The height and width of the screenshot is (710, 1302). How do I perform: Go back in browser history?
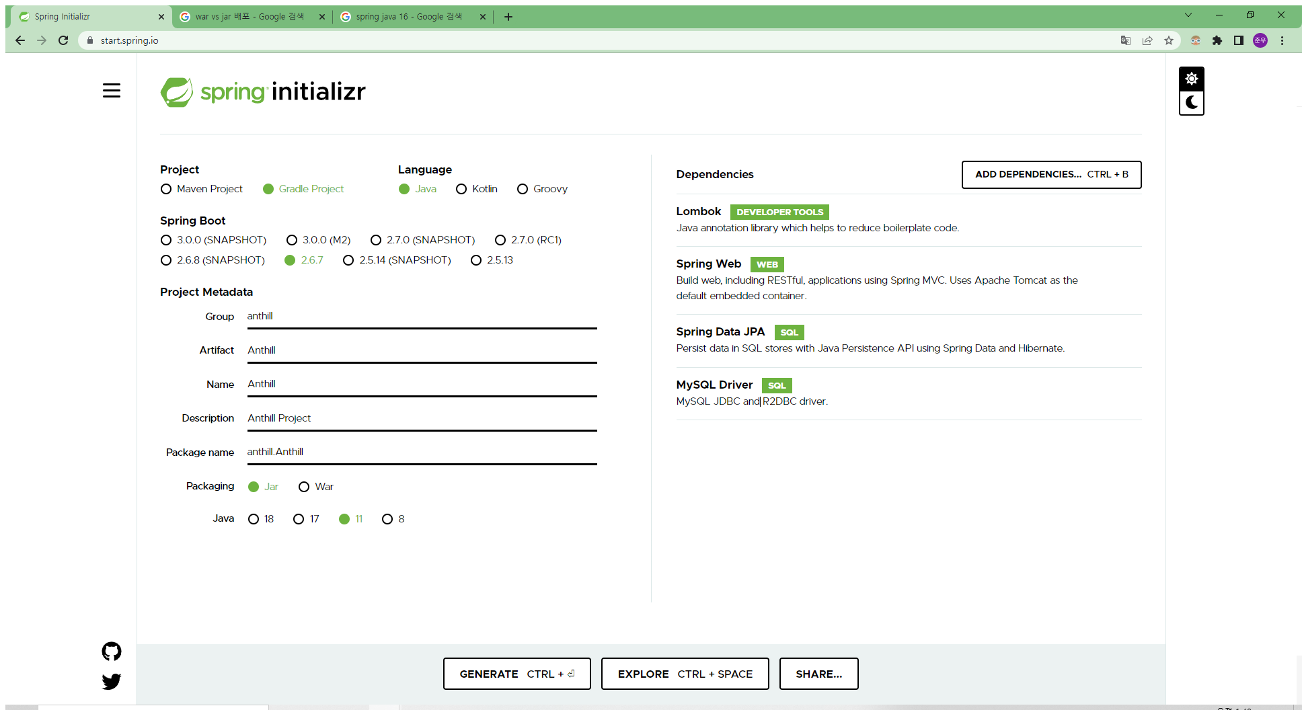(20, 40)
